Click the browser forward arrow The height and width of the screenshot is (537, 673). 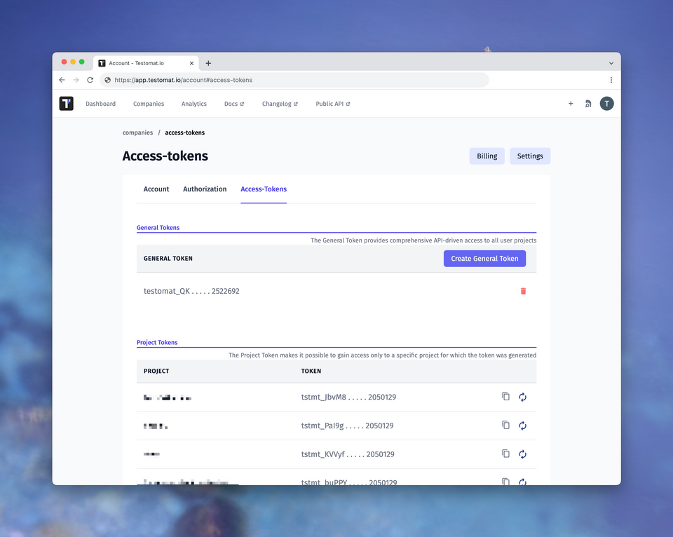tap(76, 80)
